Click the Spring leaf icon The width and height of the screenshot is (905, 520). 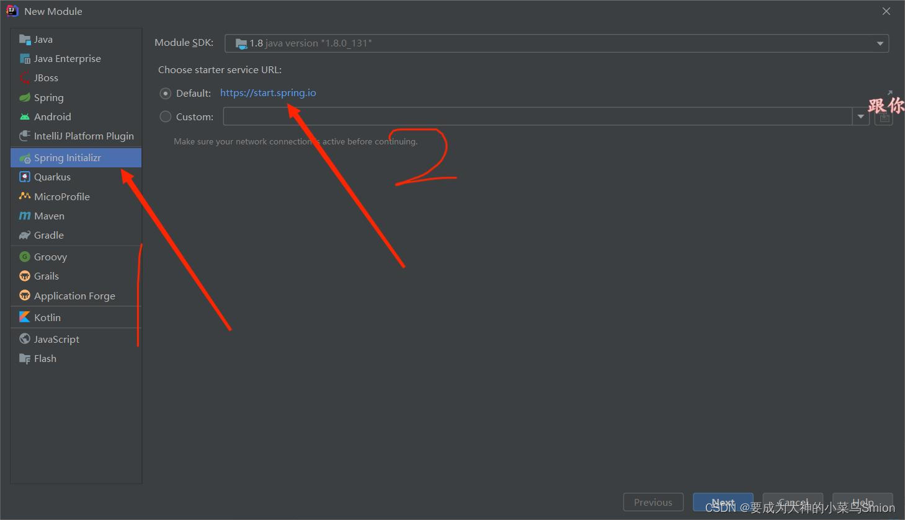tap(25, 97)
